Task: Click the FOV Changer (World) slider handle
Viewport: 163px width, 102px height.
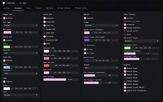Action: click(x=98, y=83)
